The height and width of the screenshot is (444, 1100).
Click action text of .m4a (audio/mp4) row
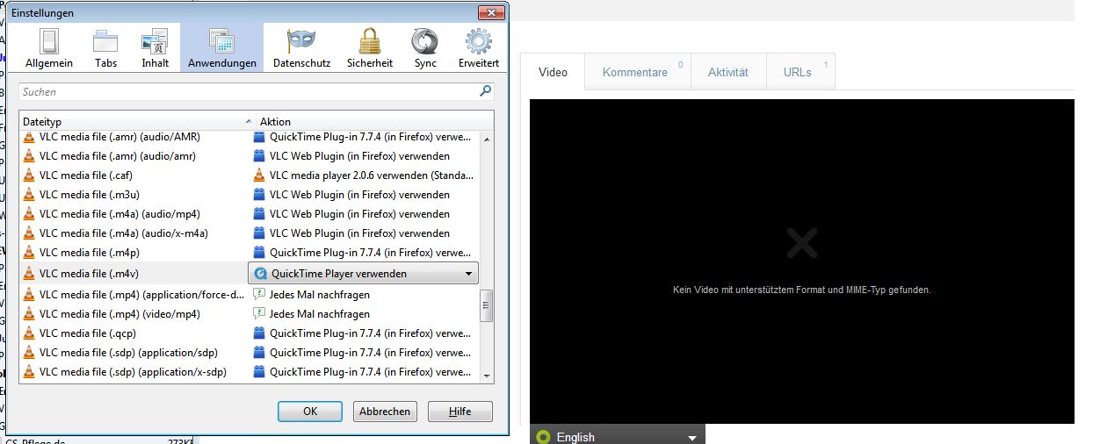click(359, 214)
